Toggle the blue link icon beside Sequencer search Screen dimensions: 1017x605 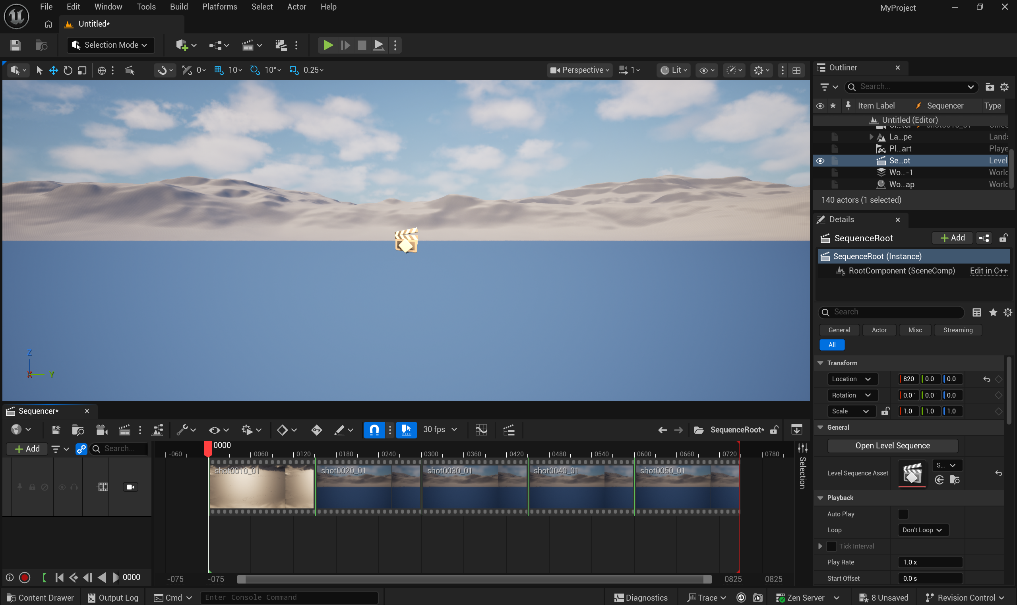click(x=81, y=449)
